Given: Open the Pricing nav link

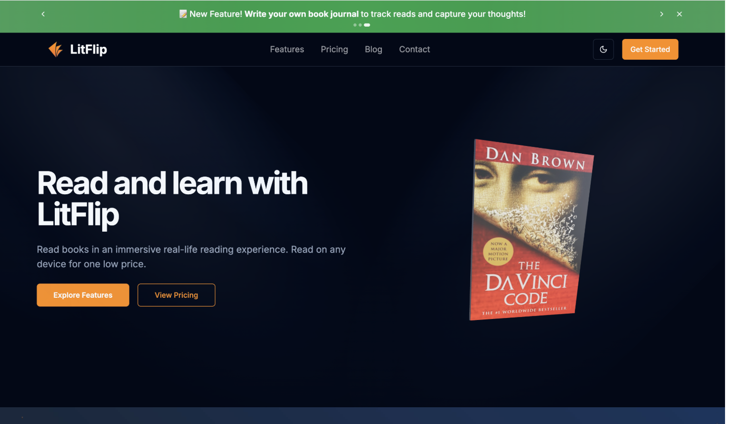Looking at the screenshot, I should point(334,49).
